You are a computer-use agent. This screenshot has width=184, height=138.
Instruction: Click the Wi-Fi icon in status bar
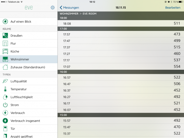point(22,2)
